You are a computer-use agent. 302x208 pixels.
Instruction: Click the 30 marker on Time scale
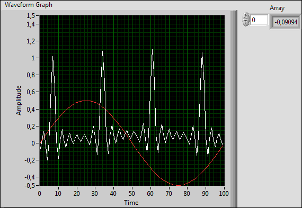[95, 193]
